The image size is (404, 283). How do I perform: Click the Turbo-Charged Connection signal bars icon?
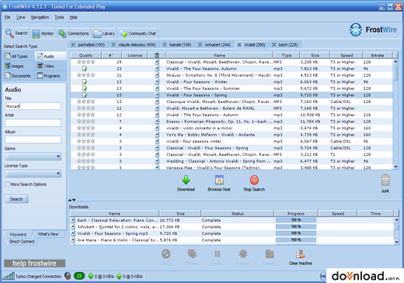pyautogui.click(x=9, y=276)
